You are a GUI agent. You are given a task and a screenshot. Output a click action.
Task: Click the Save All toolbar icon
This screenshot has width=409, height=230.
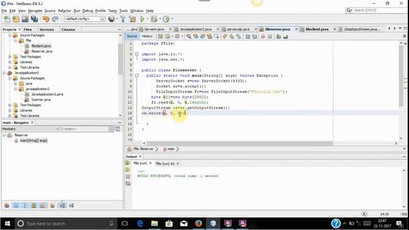click(x=34, y=19)
